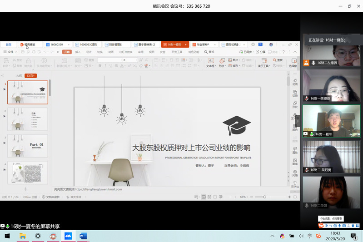Image resolution: width=363 pixels, height=242 pixels.
Task: Switch to the 设计 design ribbon tab
Action: point(89,52)
